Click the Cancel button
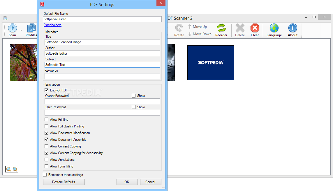Screen dimensions: 333x191 (150, 182)
